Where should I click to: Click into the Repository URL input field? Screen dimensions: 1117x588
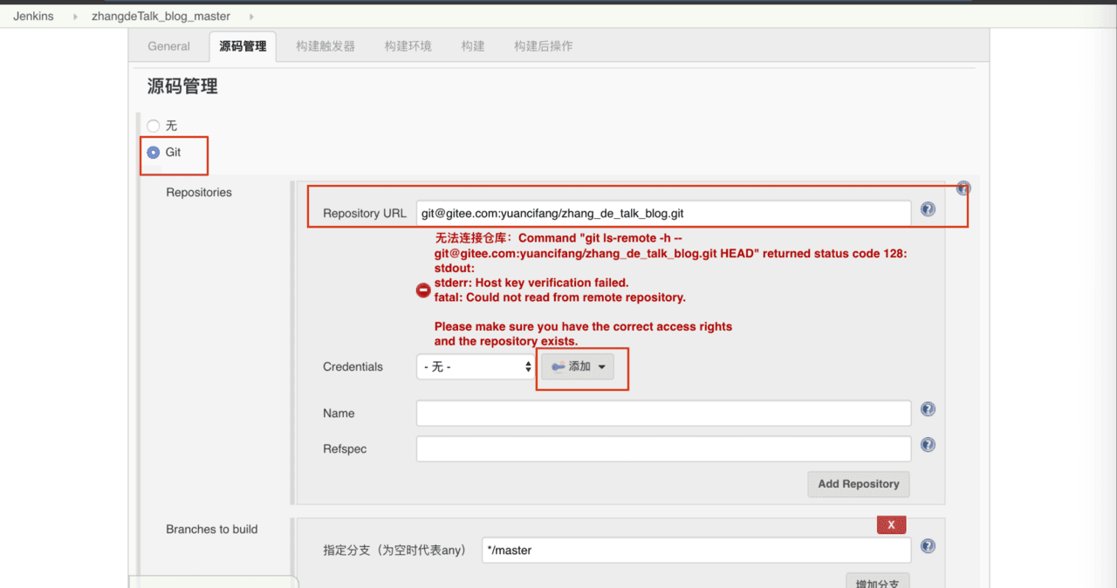[x=663, y=213]
